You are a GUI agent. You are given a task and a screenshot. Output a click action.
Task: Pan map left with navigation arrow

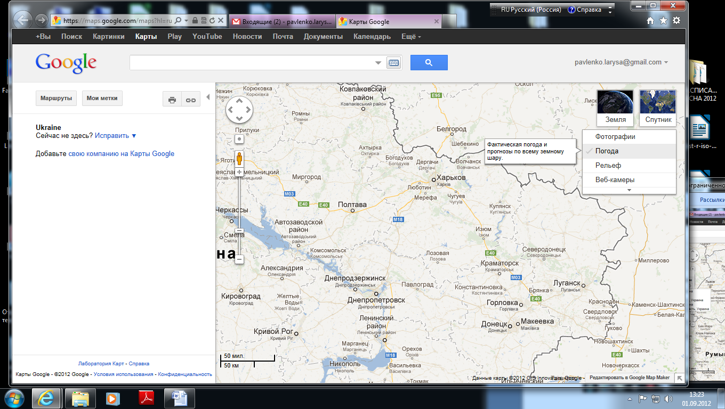point(230,110)
